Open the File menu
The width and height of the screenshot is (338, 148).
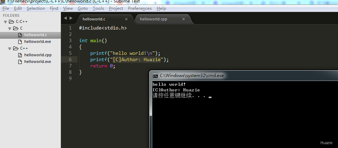[x=6, y=8]
